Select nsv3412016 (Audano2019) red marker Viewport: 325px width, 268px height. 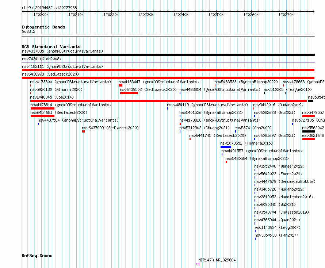point(254,108)
